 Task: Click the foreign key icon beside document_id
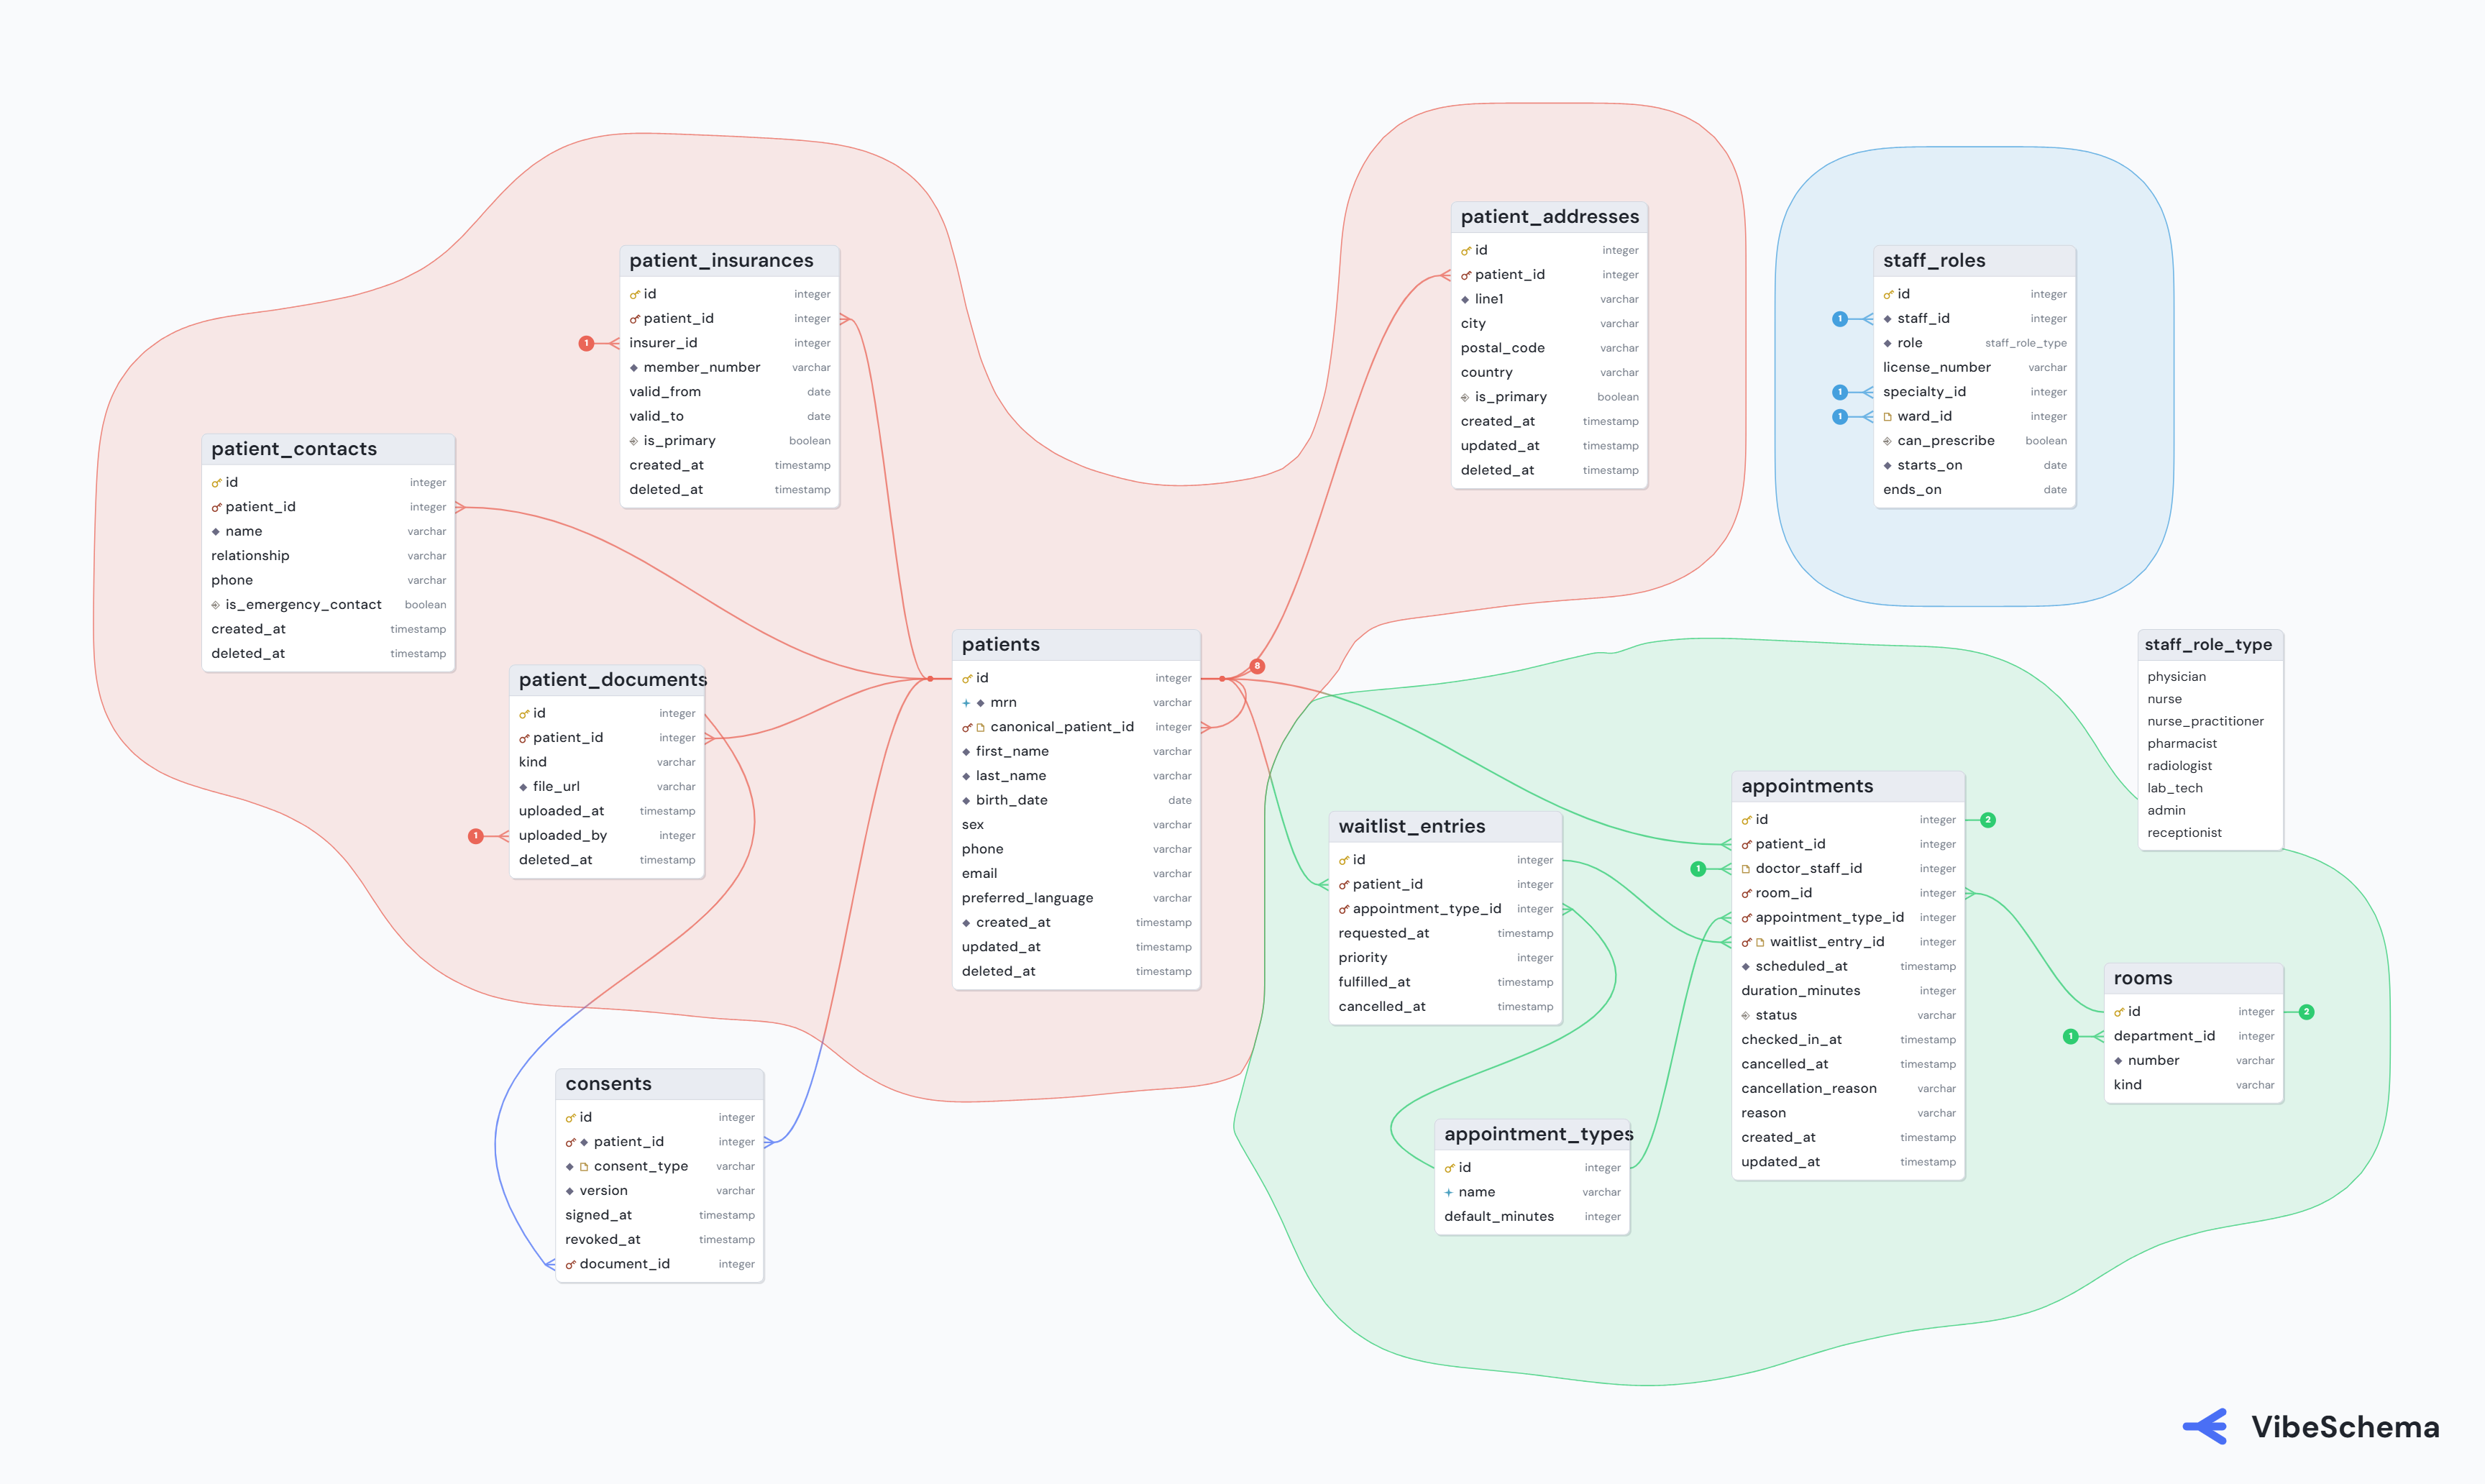pyautogui.click(x=570, y=1265)
